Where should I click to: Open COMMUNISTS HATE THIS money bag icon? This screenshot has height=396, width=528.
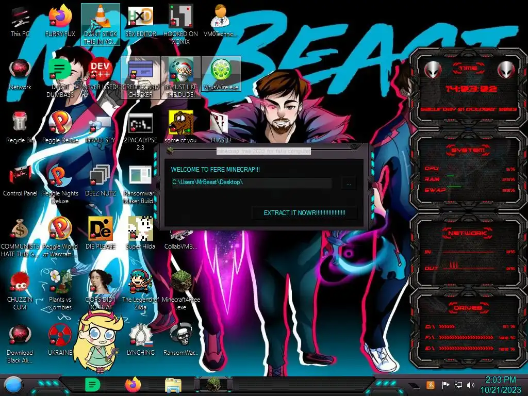(x=20, y=237)
